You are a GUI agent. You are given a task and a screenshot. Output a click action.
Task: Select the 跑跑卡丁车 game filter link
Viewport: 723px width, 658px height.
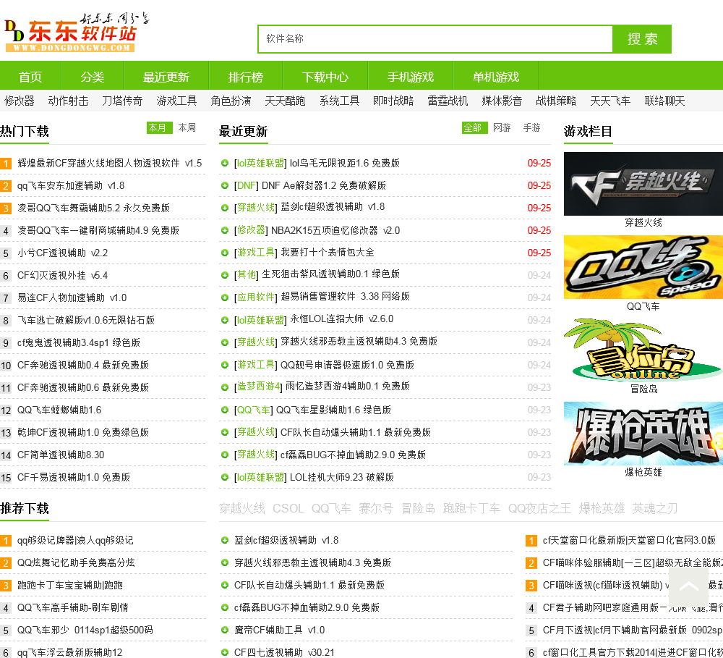pyautogui.click(x=471, y=508)
